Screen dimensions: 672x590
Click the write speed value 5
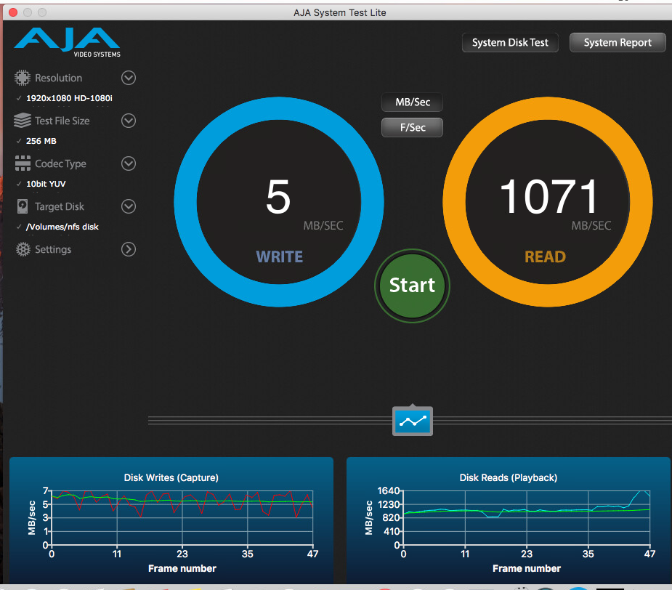click(x=278, y=197)
